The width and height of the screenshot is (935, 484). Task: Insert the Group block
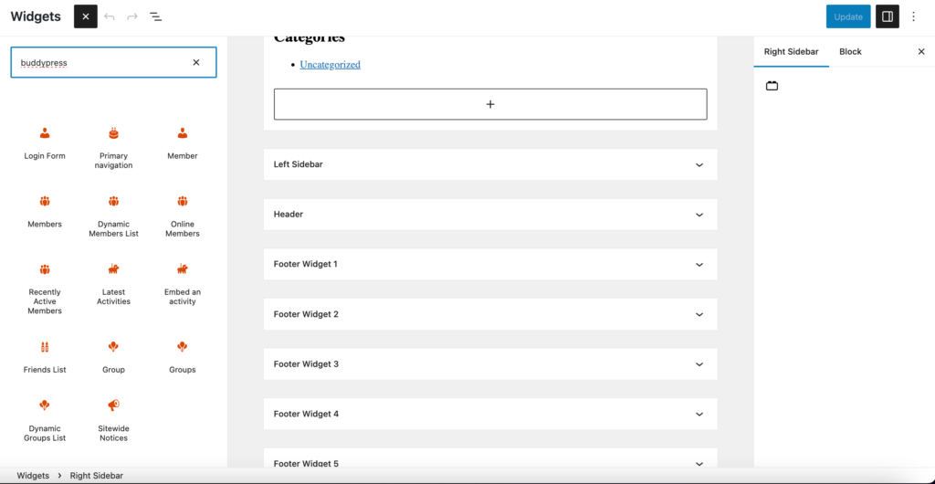point(113,357)
